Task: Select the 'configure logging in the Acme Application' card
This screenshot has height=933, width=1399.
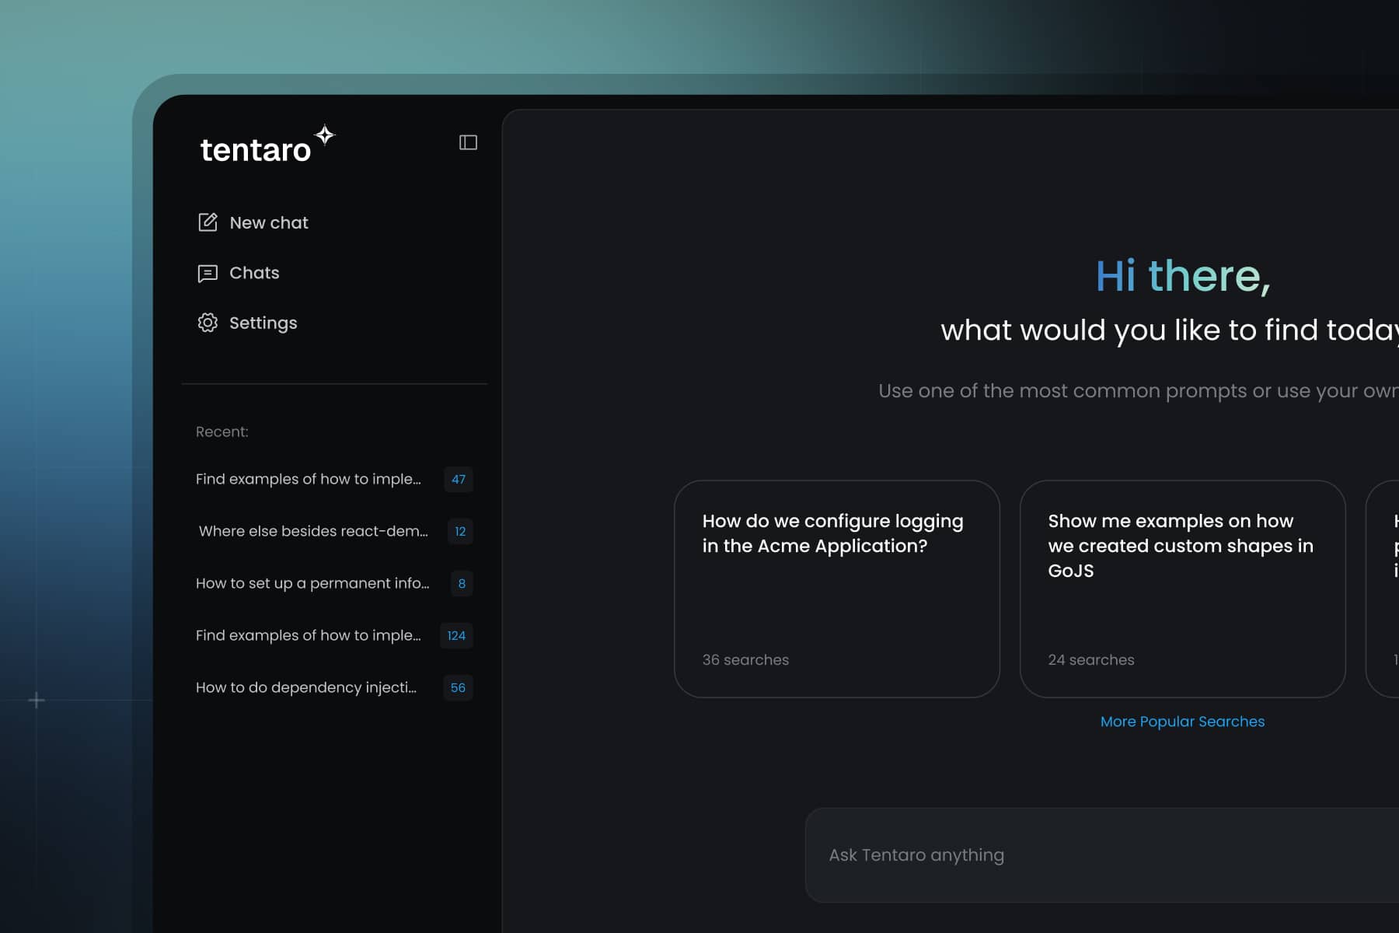Action: (837, 589)
